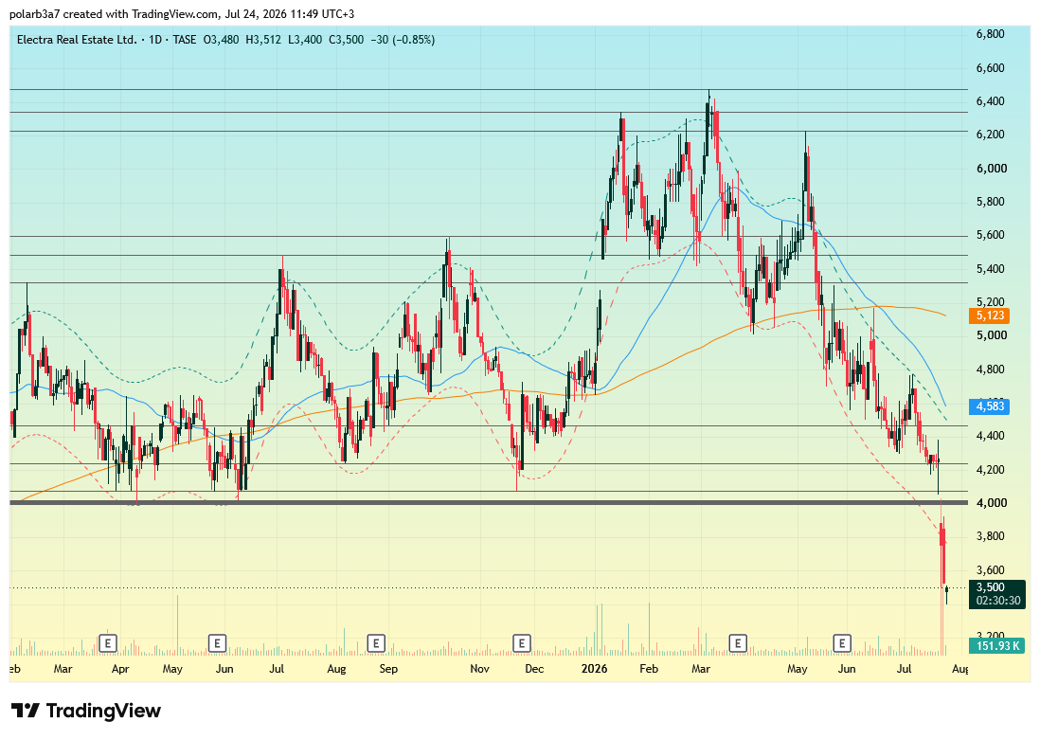1040x739 pixels.
Task: Click the E earnings marker above Jun 2026
Action: [842, 642]
